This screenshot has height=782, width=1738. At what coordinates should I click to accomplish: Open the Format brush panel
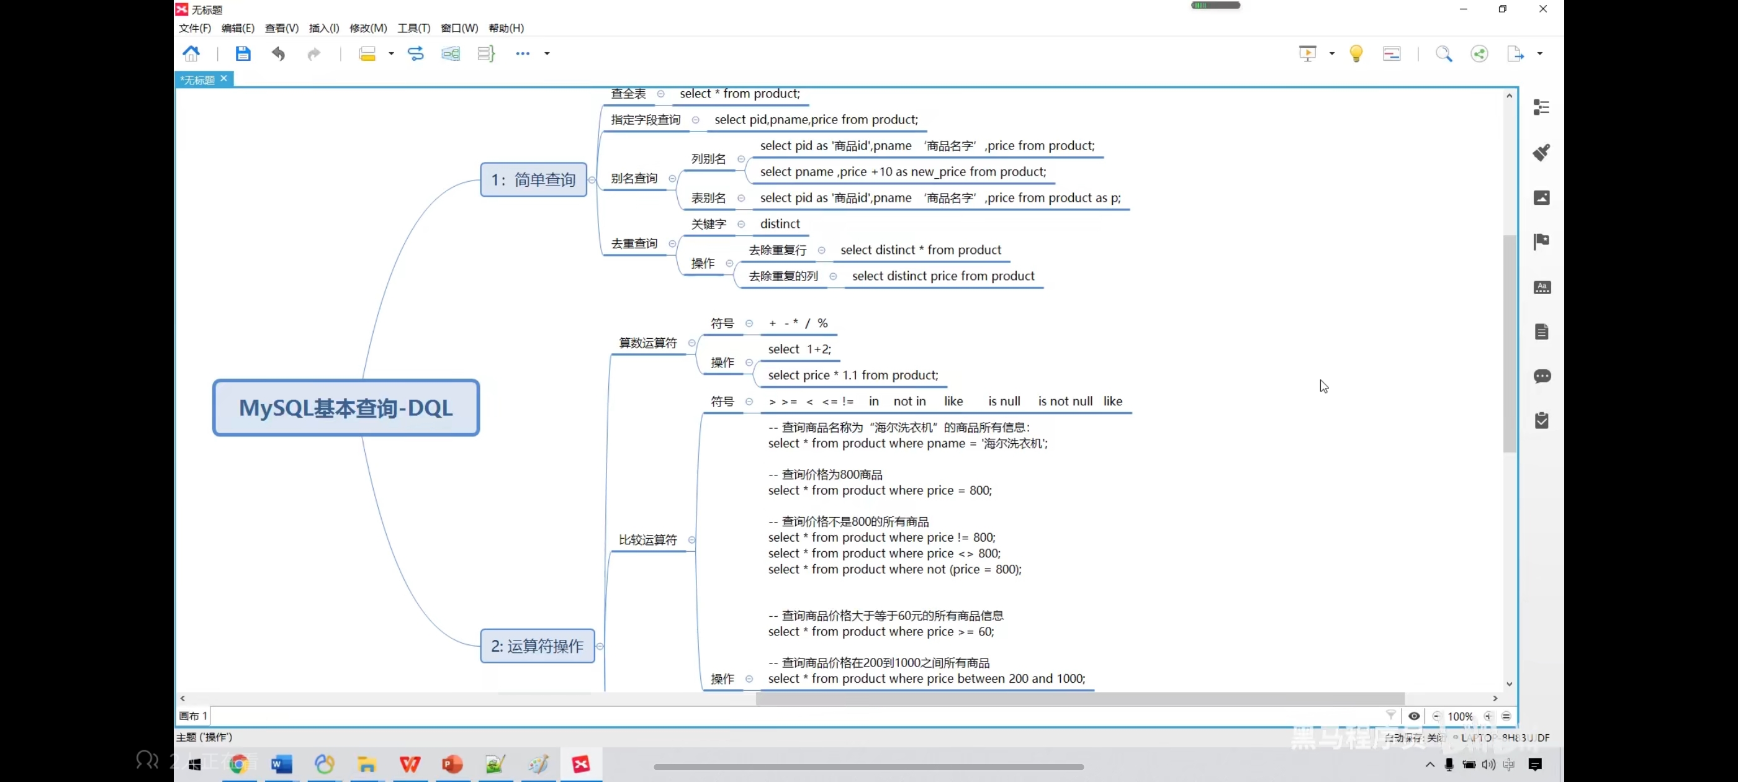click(x=1541, y=153)
